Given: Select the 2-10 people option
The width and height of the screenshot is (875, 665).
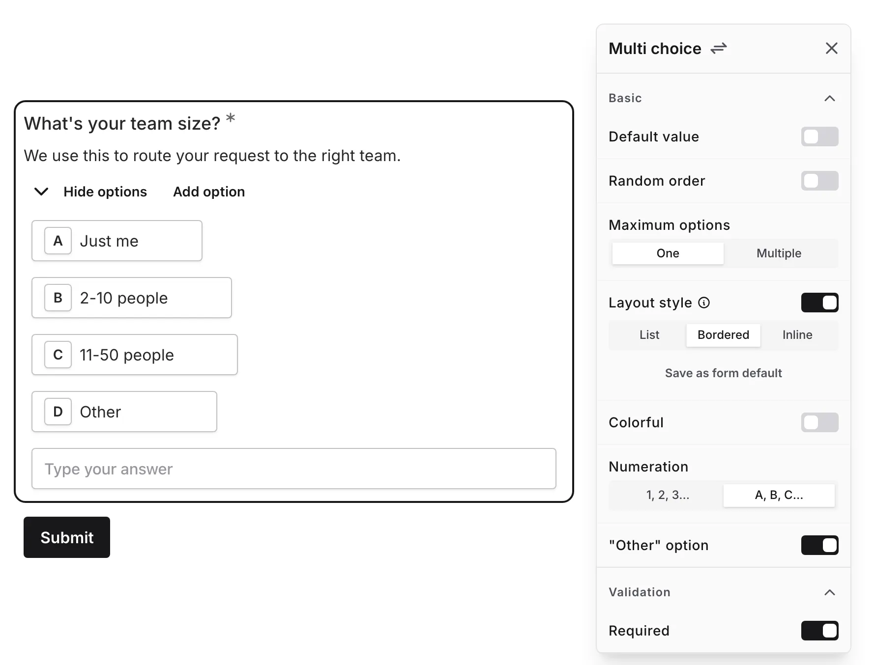Looking at the screenshot, I should pyautogui.click(x=132, y=298).
